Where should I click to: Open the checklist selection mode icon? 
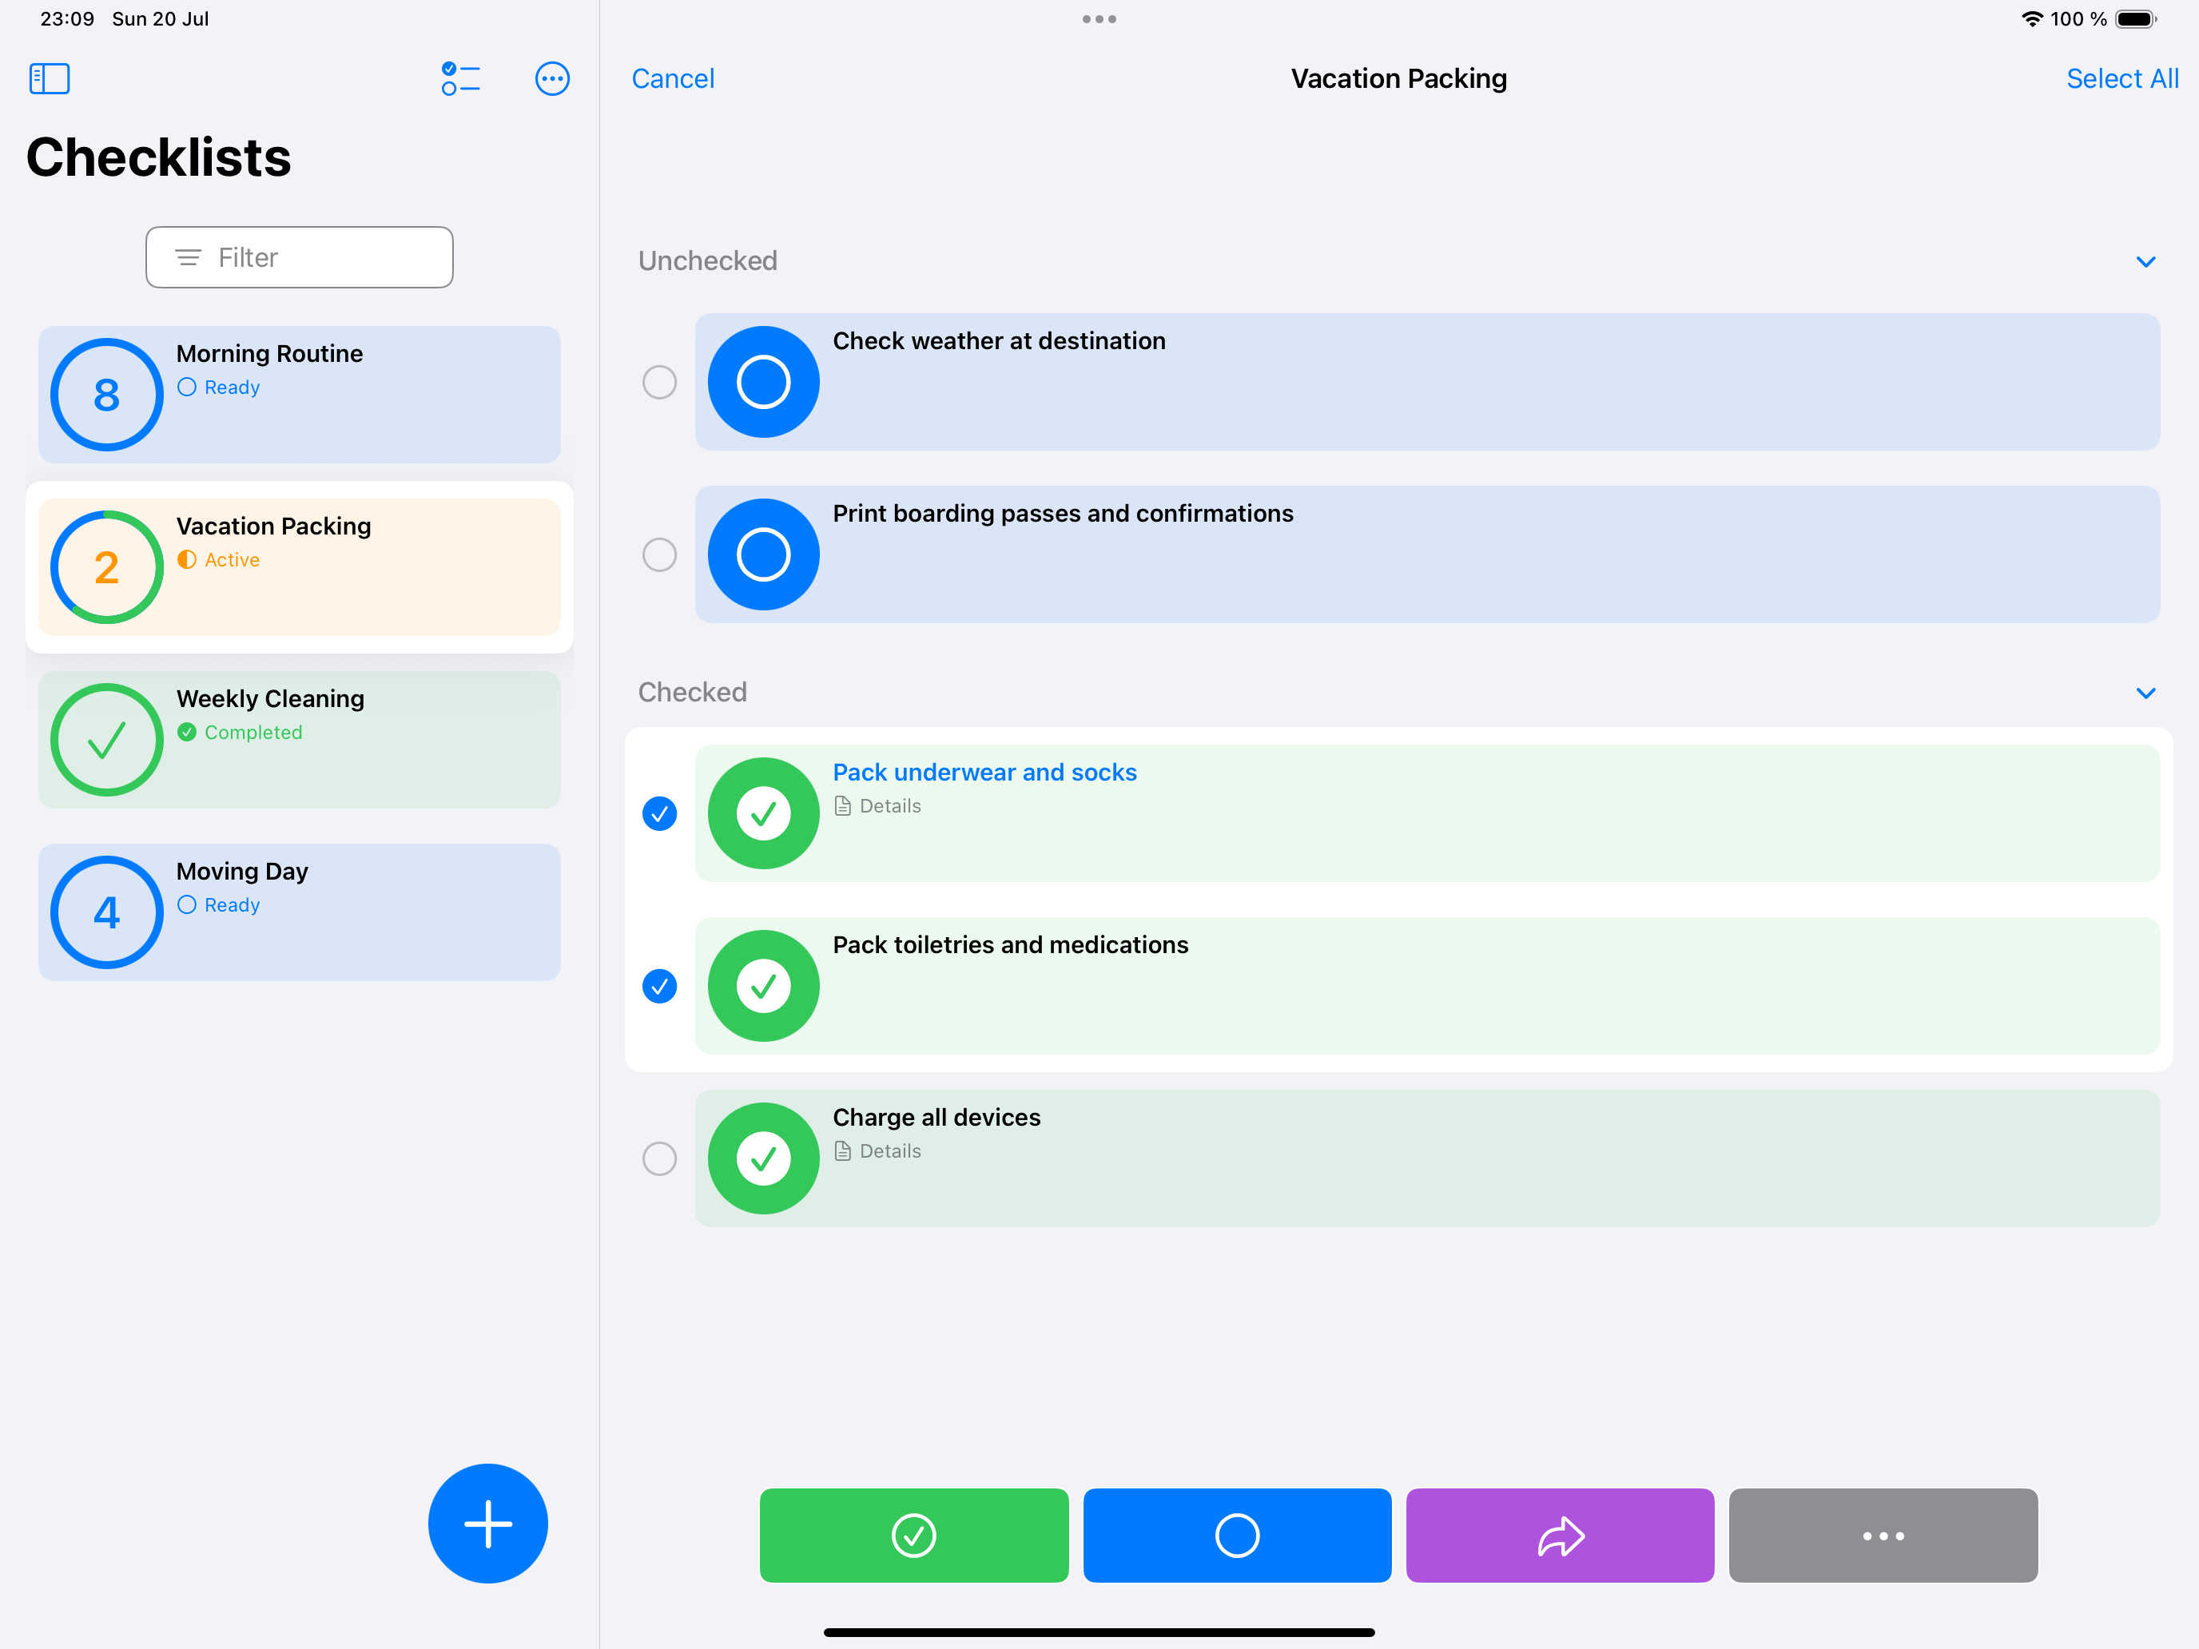(460, 78)
